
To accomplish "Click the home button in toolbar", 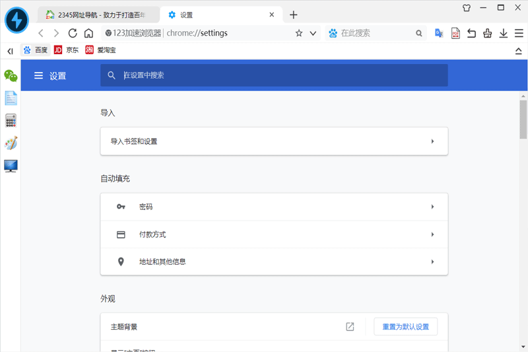I will (x=88, y=33).
